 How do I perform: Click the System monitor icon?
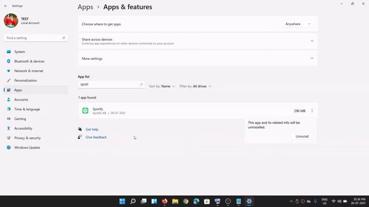[x=9, y=52]
